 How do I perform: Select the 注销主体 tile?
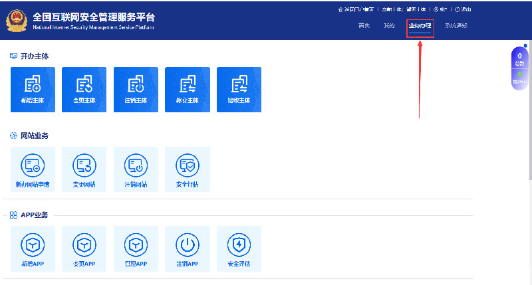coord(136,89)
